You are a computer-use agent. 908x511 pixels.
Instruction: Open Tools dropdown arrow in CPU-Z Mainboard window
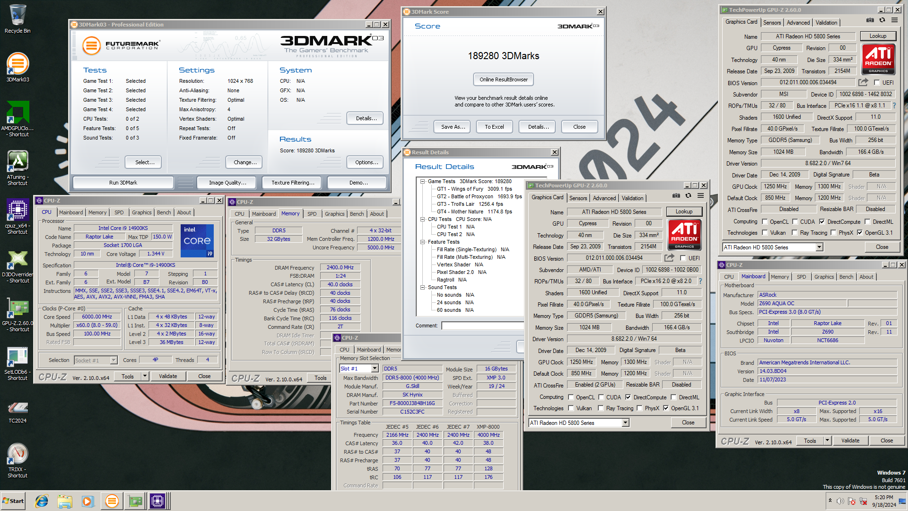[x=827, y=441]
